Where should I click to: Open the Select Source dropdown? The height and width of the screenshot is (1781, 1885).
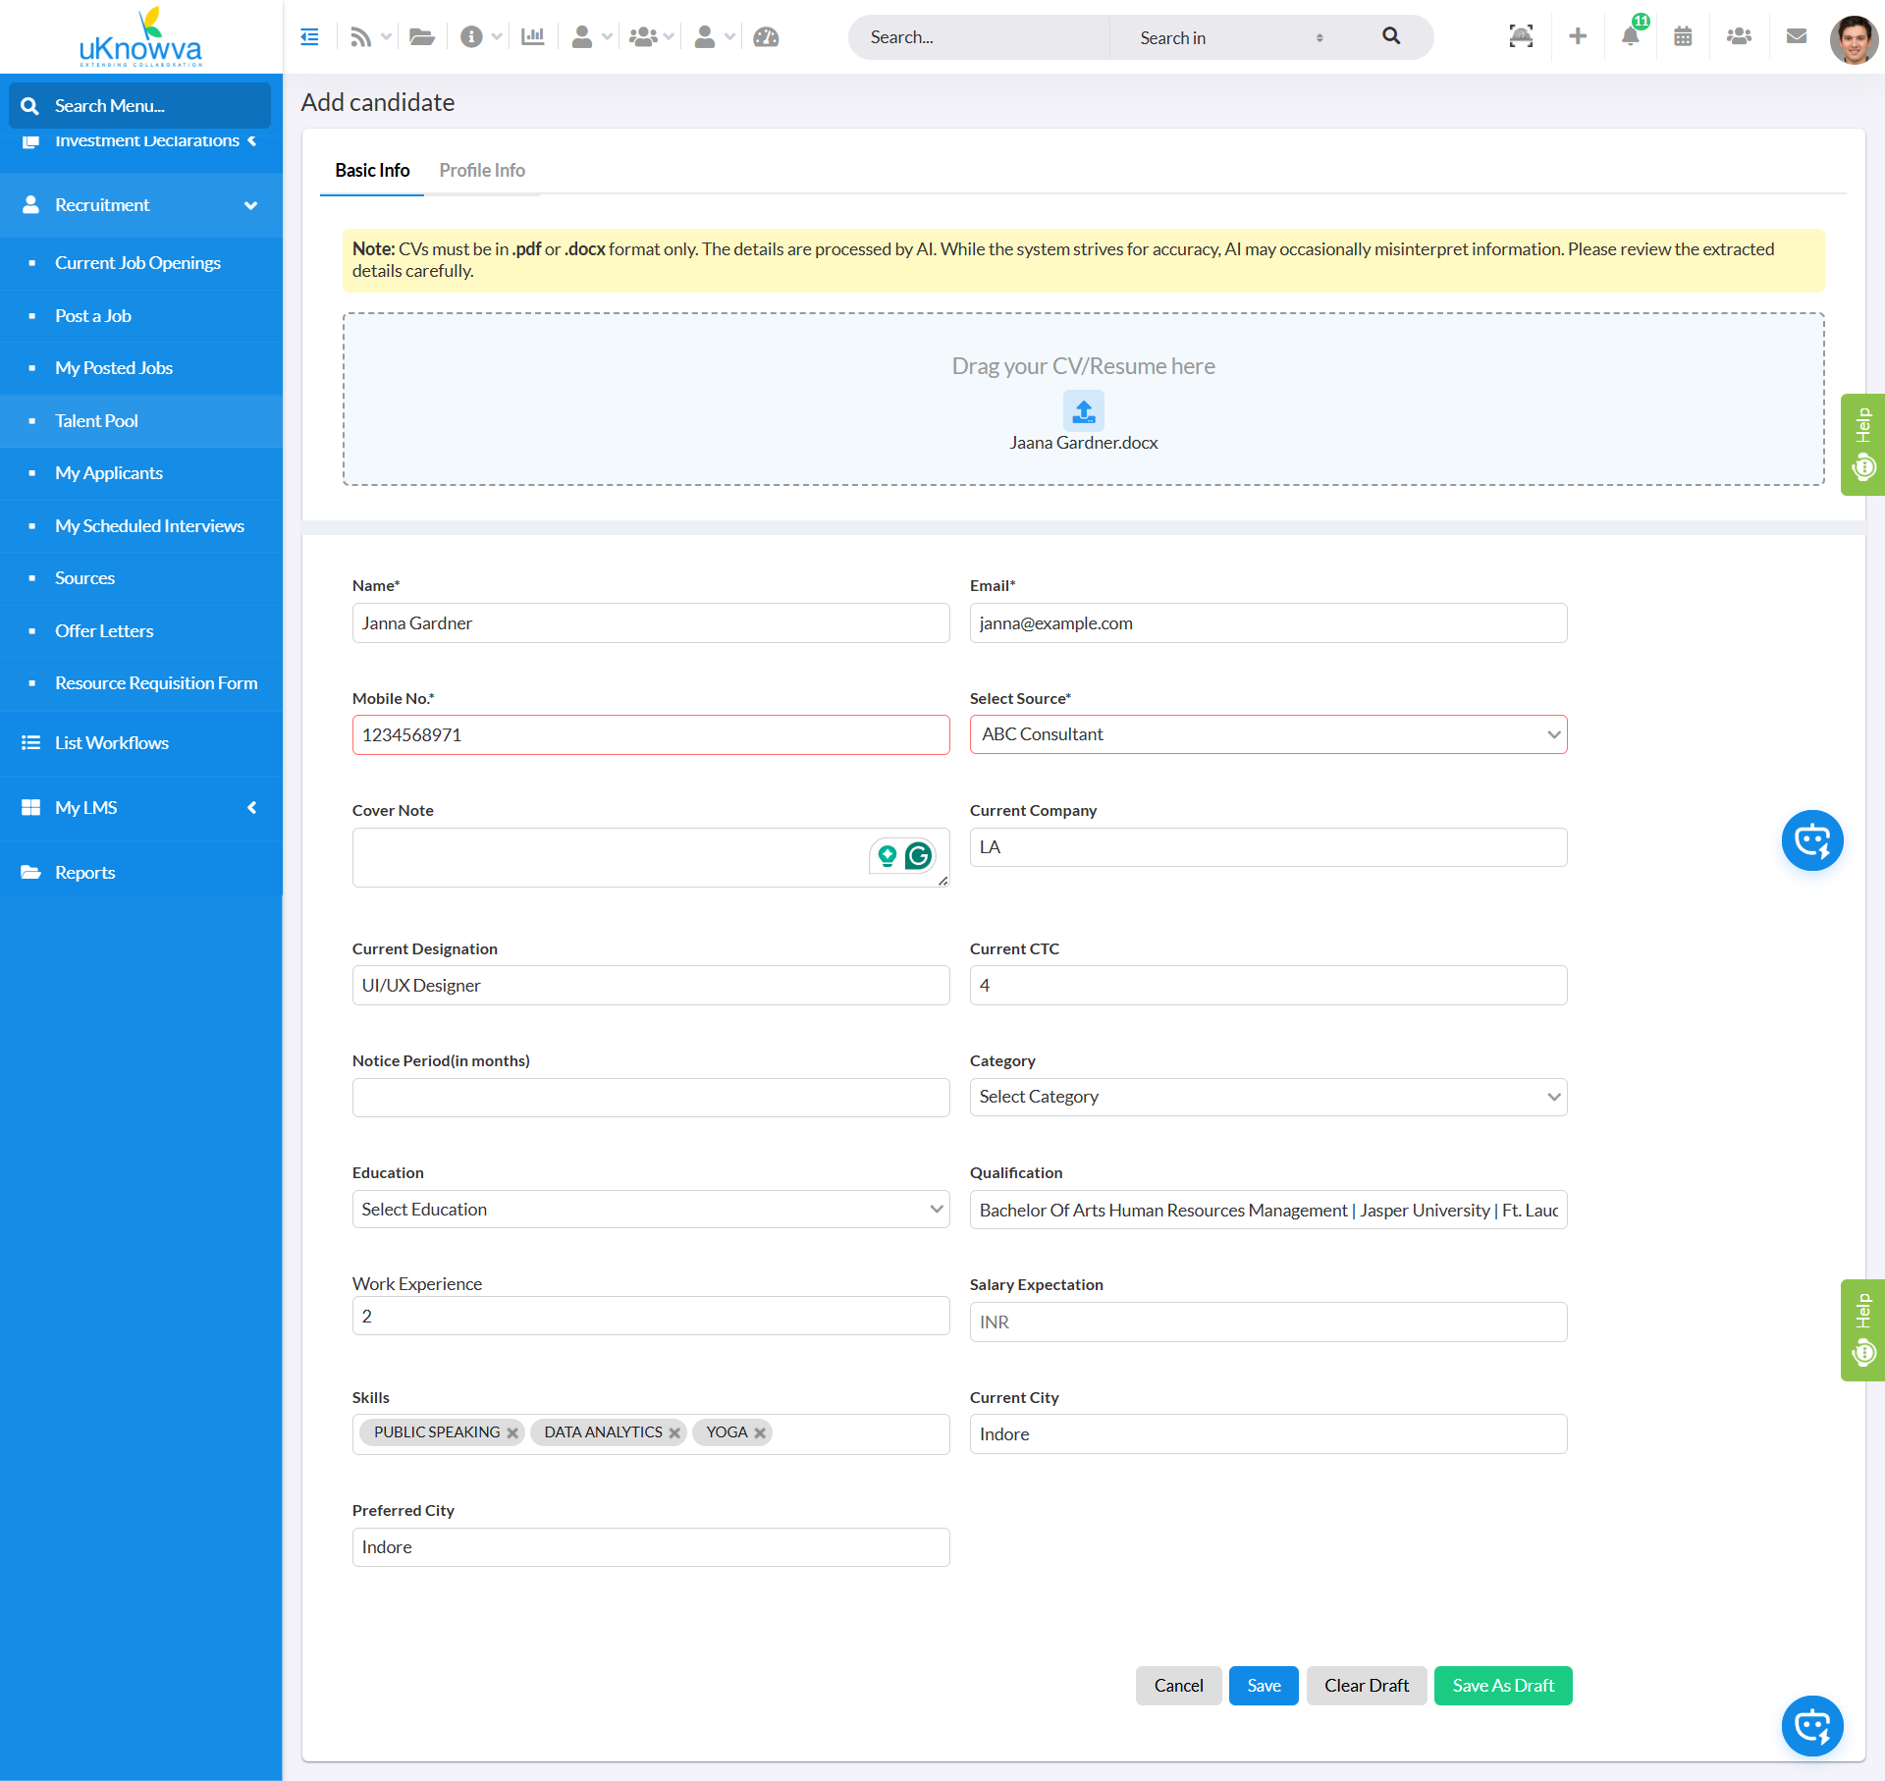pos(1267,734)
